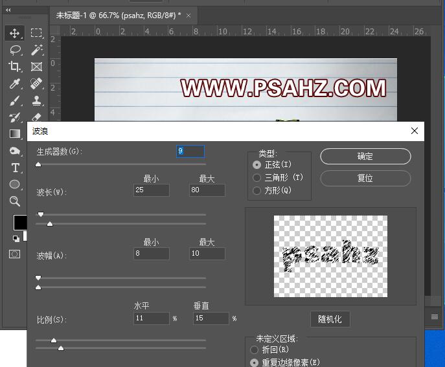Select the History Brush tool

coord(15,117)
